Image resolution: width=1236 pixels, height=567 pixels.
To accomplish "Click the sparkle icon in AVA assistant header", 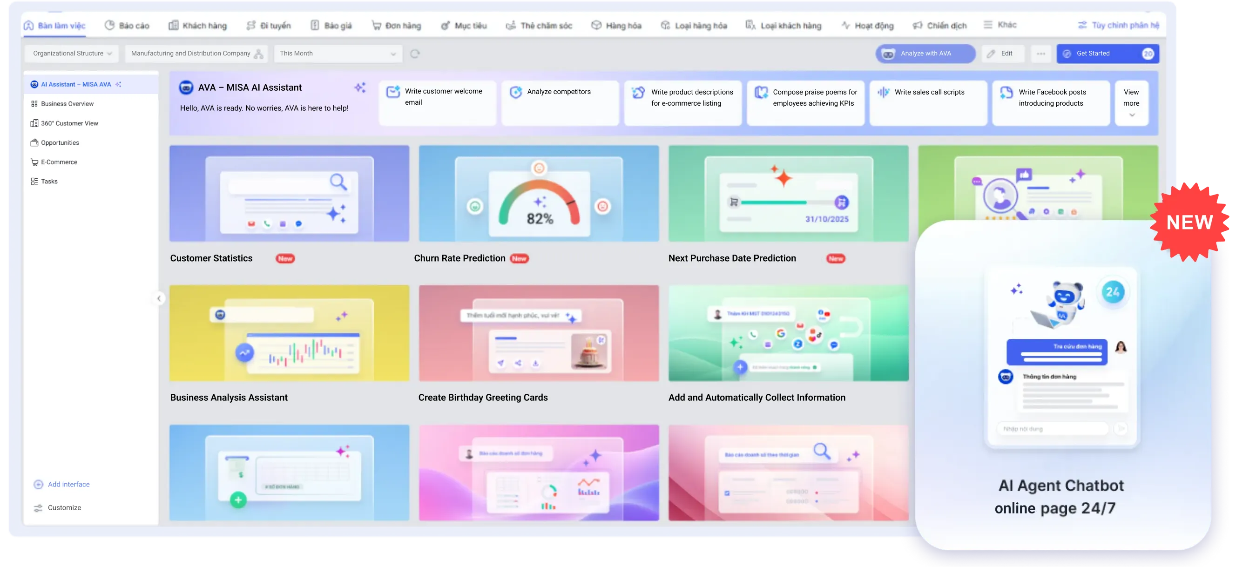I will 360,88.
